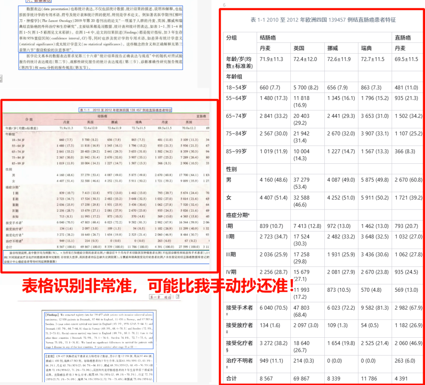
Task: Select 11 299 (40.9) in the scanned table
Action: coord(189,229)
